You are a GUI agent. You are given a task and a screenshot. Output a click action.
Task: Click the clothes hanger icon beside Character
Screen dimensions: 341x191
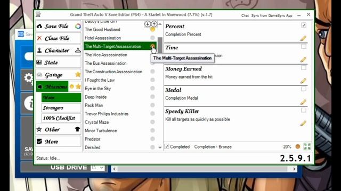coord(78,51)
